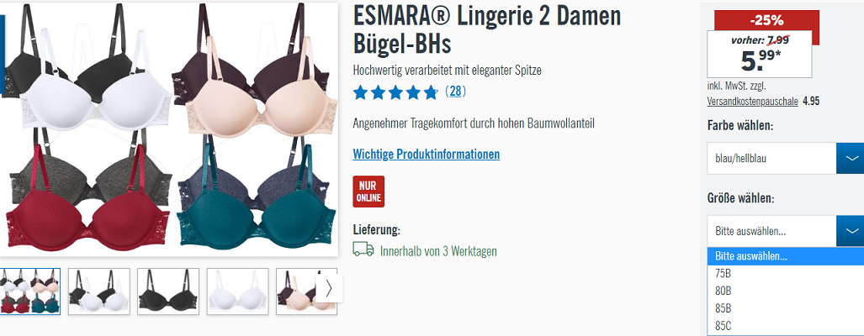This screenshot has height=336, width=864.
Task: Open the blau/hellblau color select field
Action: tap(772, 159)
